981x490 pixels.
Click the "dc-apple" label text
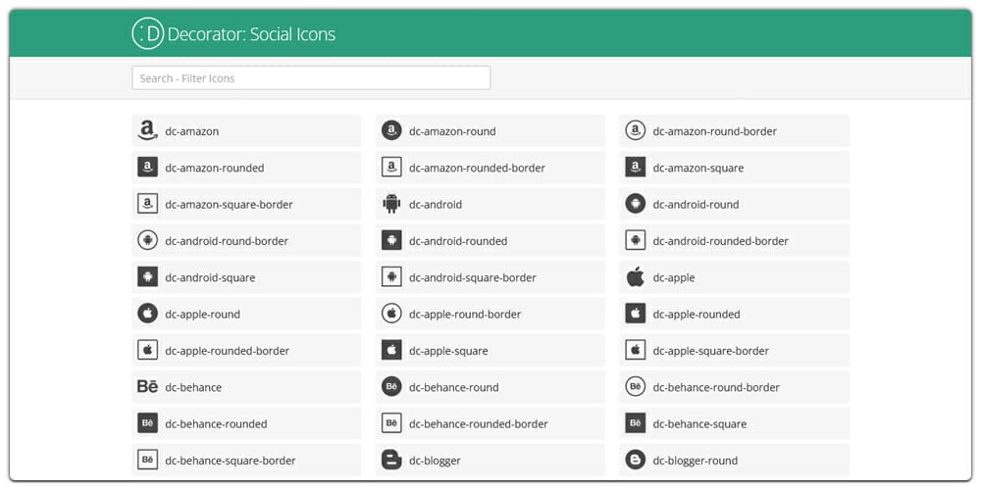pyautogui.click(x=674, y=277)
